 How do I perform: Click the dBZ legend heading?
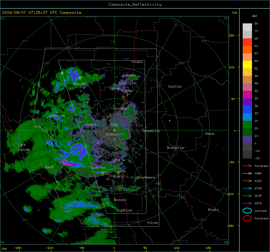pyautogui.click(x=254, y=16)
